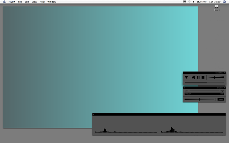Screen dimensions: 229x143
Task: Open the File menu
Action: [20, 2]
